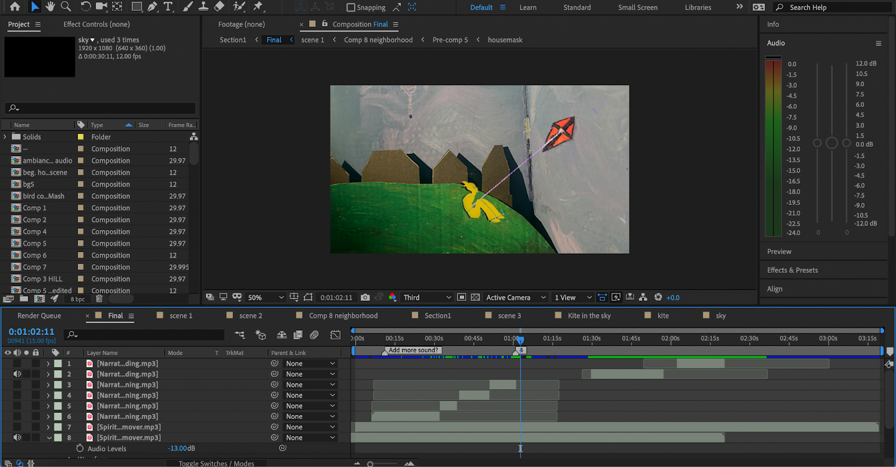Select the Puppet Pin tool
Viewport: 896px width, 467px height.
(x=258, y=7)
